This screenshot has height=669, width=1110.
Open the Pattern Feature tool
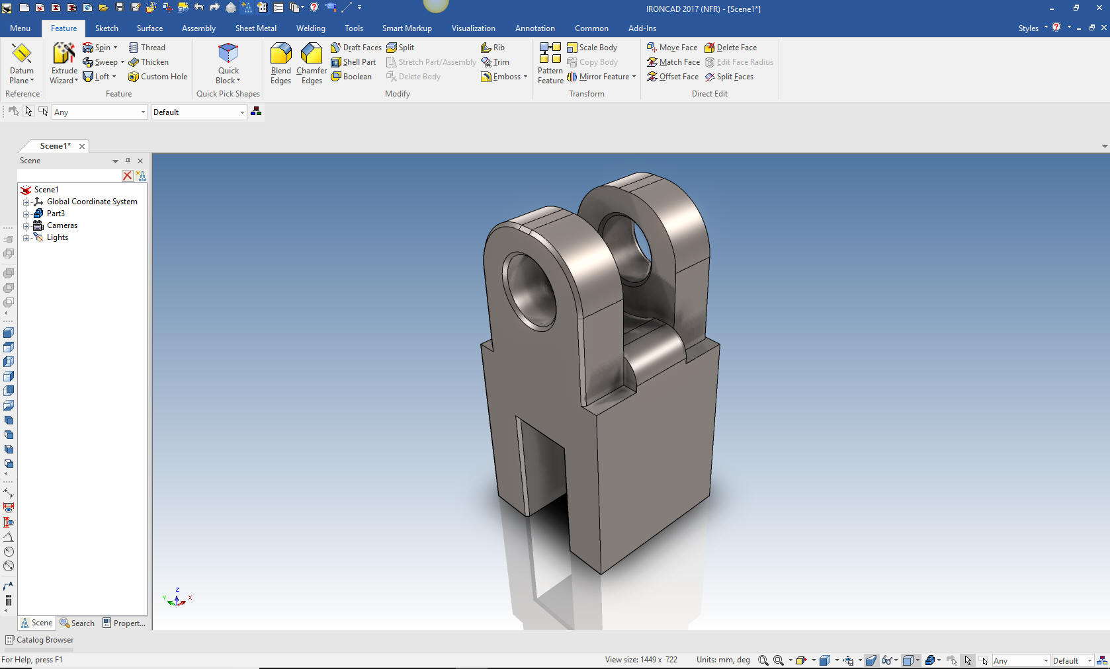tap(550, 54)
